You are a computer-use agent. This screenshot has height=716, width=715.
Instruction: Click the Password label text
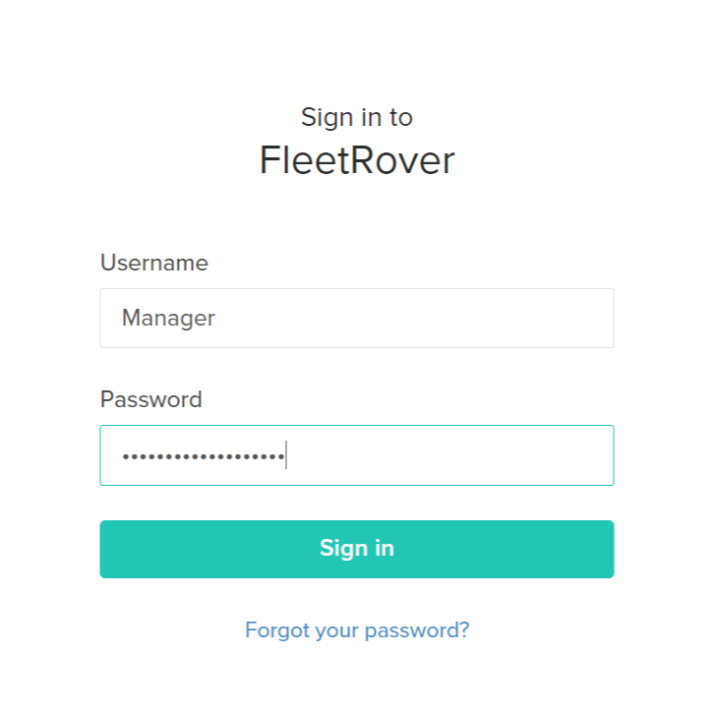(151, 399)
